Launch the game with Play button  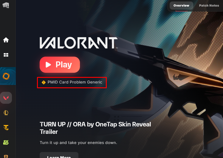point(60,65)
